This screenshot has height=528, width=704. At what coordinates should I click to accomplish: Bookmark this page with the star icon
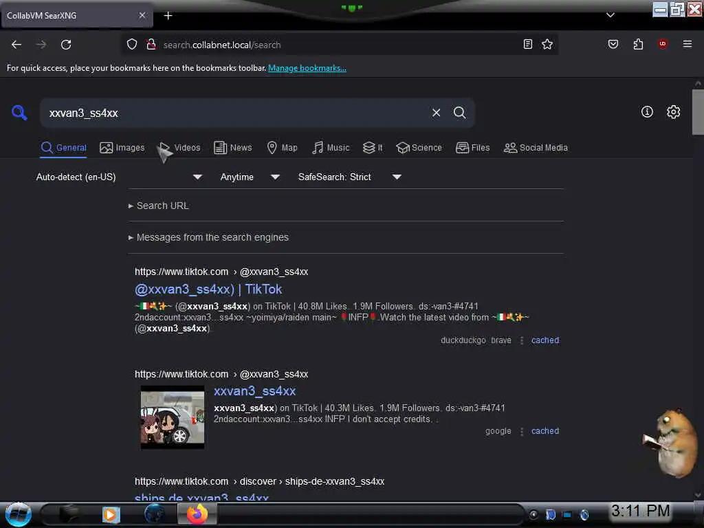pos(547,44)
